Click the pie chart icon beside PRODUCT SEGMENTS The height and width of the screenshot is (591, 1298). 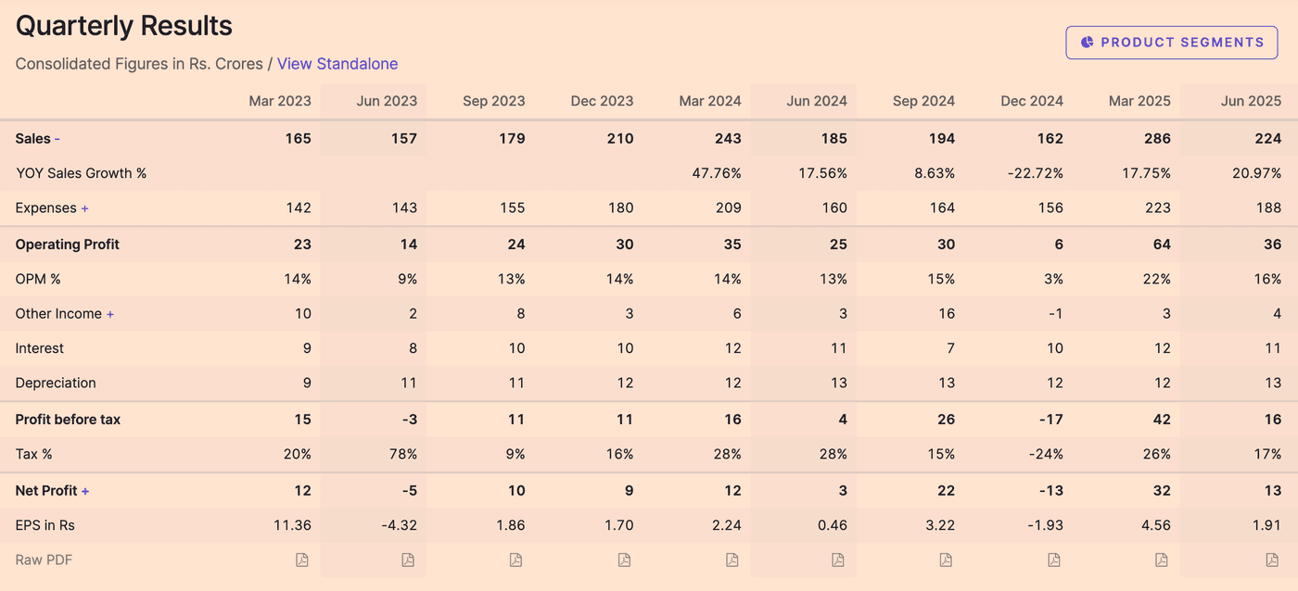pos(1086,42)
